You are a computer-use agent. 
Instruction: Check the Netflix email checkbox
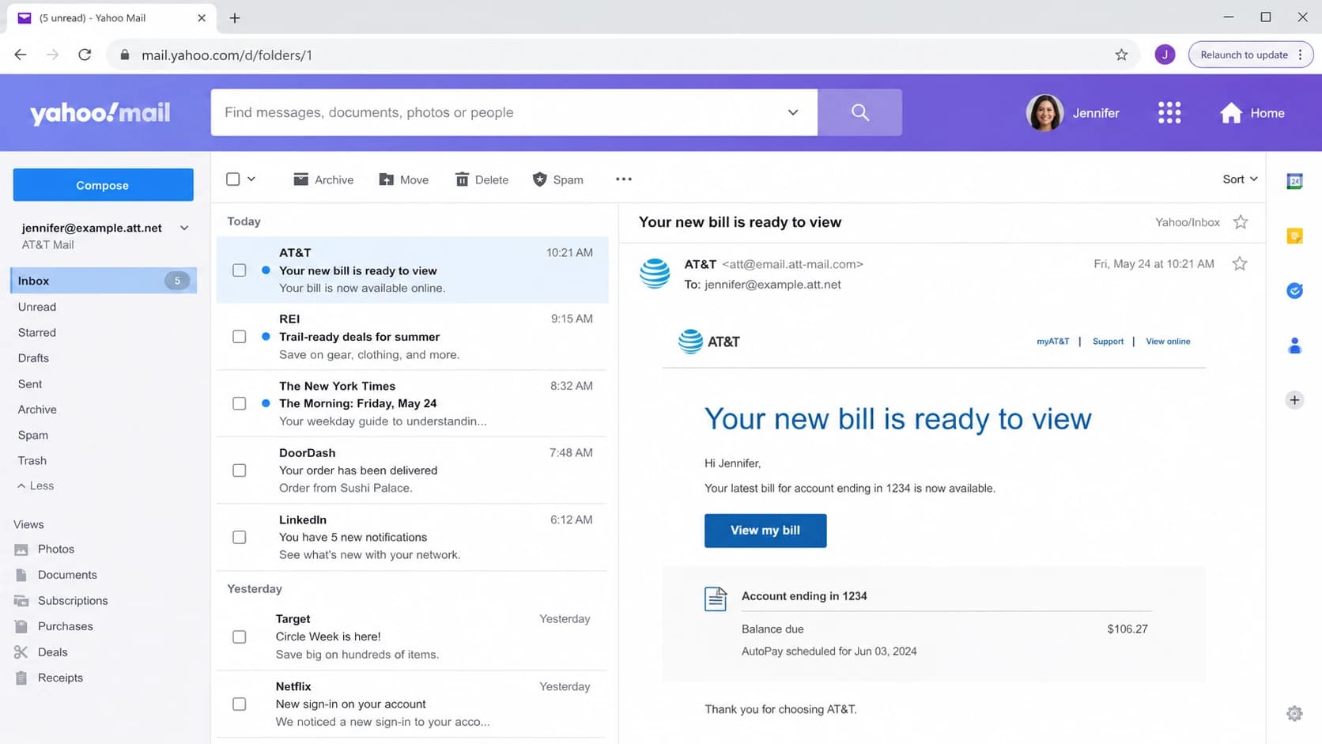coord(240,704)
